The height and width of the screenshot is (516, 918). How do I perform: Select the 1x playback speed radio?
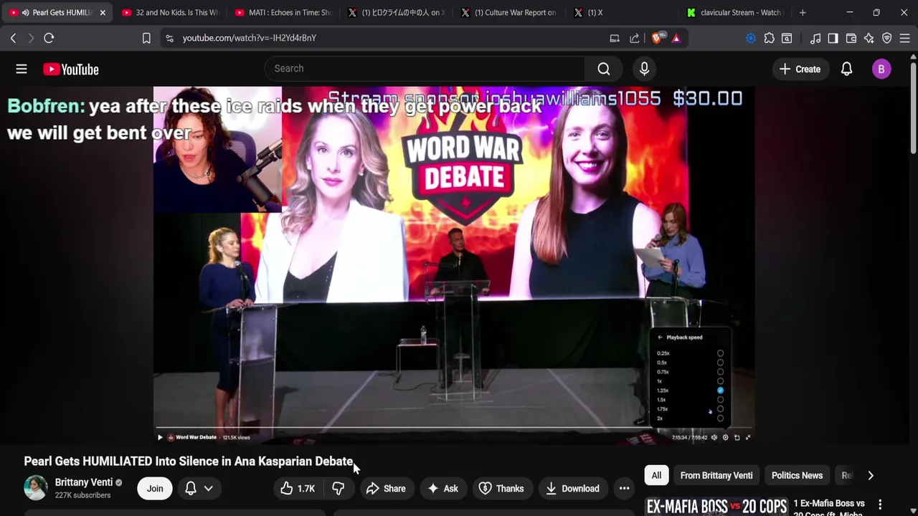tap(720, 381)
